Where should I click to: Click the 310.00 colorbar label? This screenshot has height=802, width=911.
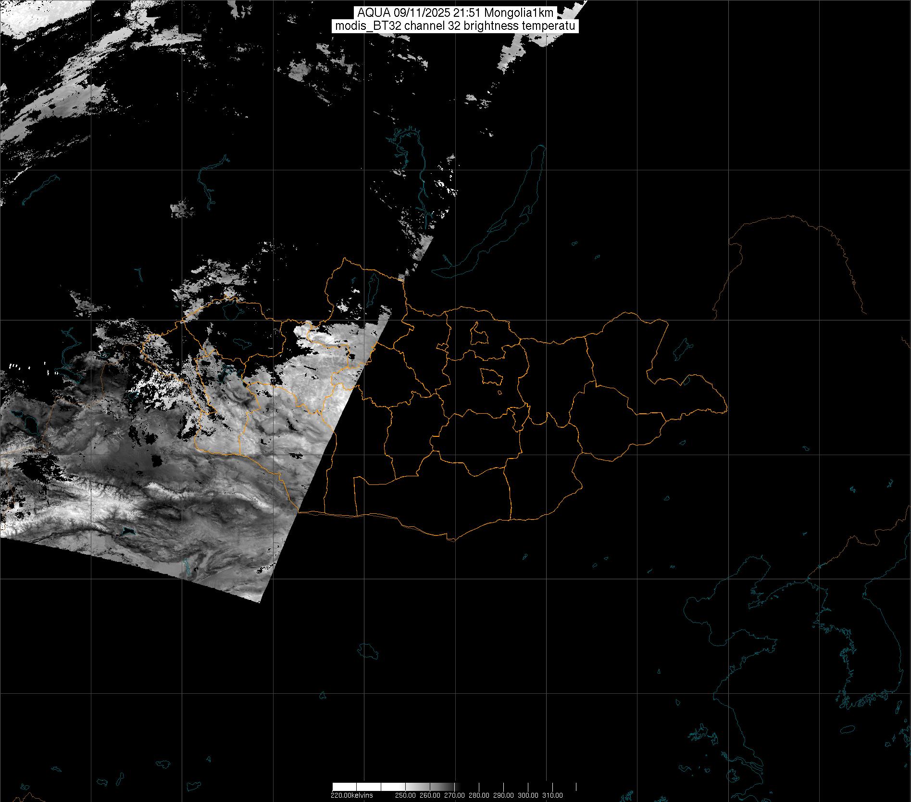[x=552, y=795]
